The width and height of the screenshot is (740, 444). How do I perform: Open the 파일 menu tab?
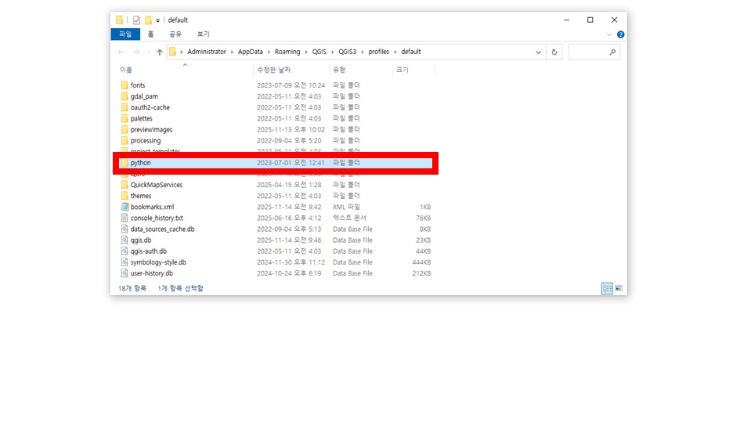[125, 34]
